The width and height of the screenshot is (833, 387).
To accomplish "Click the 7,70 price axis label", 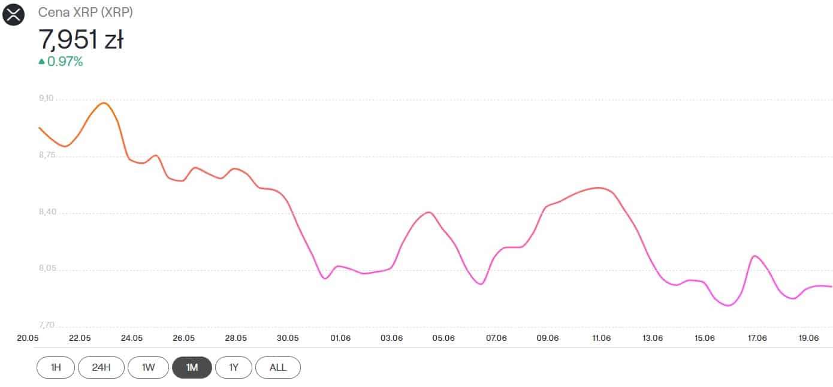I will pos(46,325).
